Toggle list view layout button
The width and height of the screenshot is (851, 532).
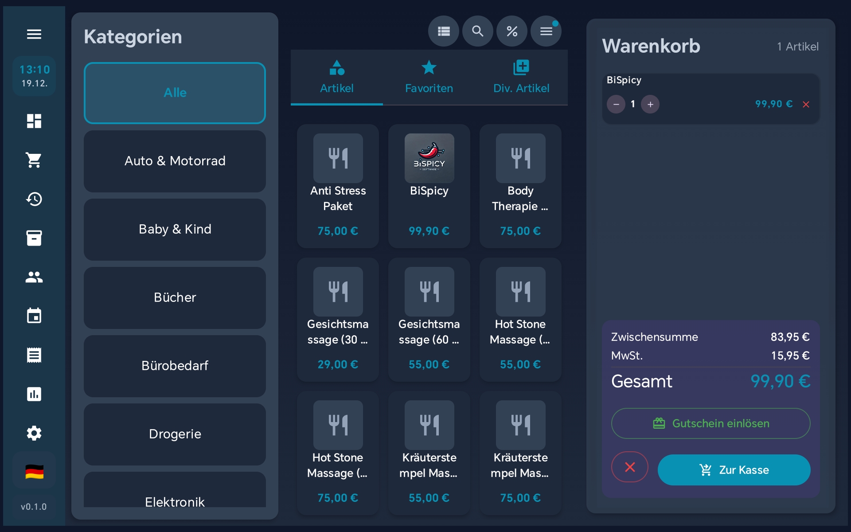tap(443, 31)
